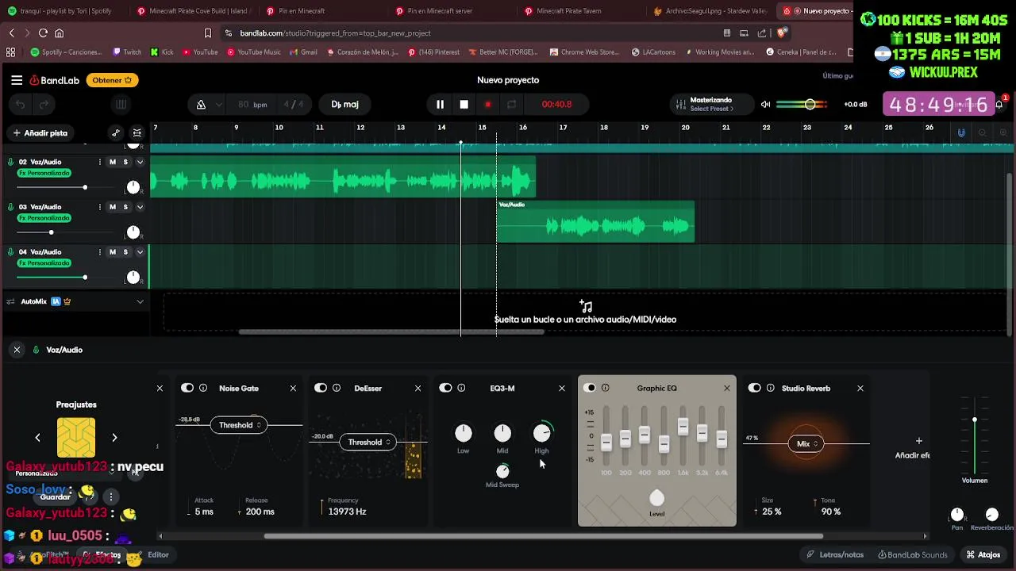The image size is (1016, 571).
Task: Open info for DeEsser effect
Action: (x=337, y=388)
